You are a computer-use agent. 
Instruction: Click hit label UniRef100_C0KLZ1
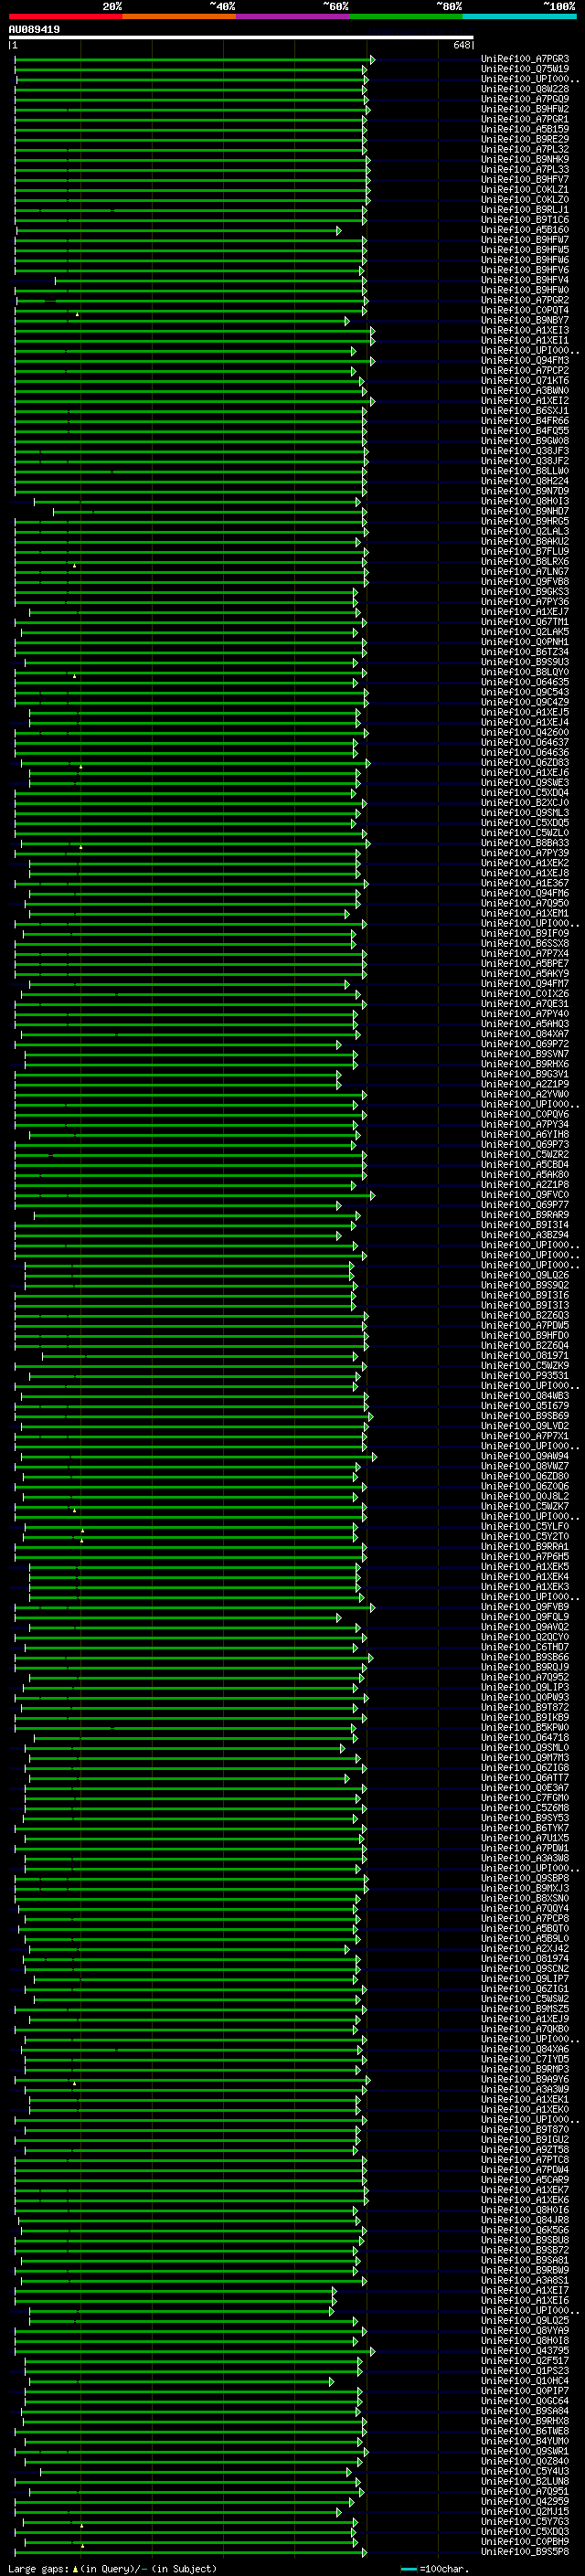[x=525, y=189]
